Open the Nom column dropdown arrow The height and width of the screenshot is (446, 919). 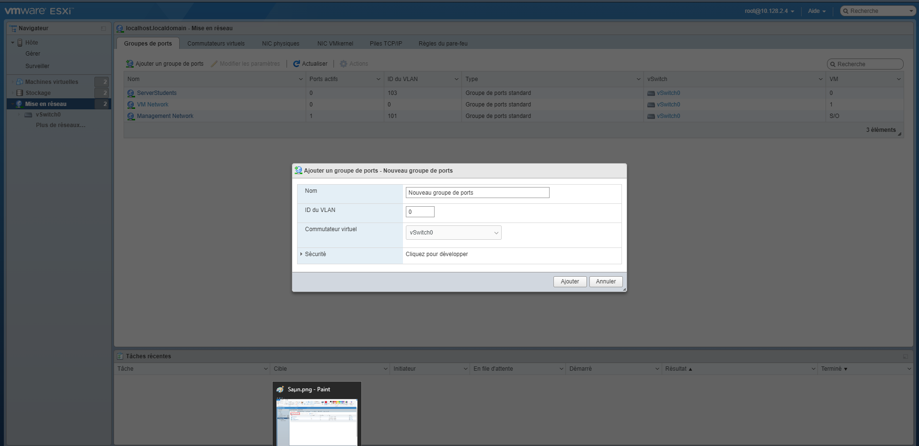[301, 79]
